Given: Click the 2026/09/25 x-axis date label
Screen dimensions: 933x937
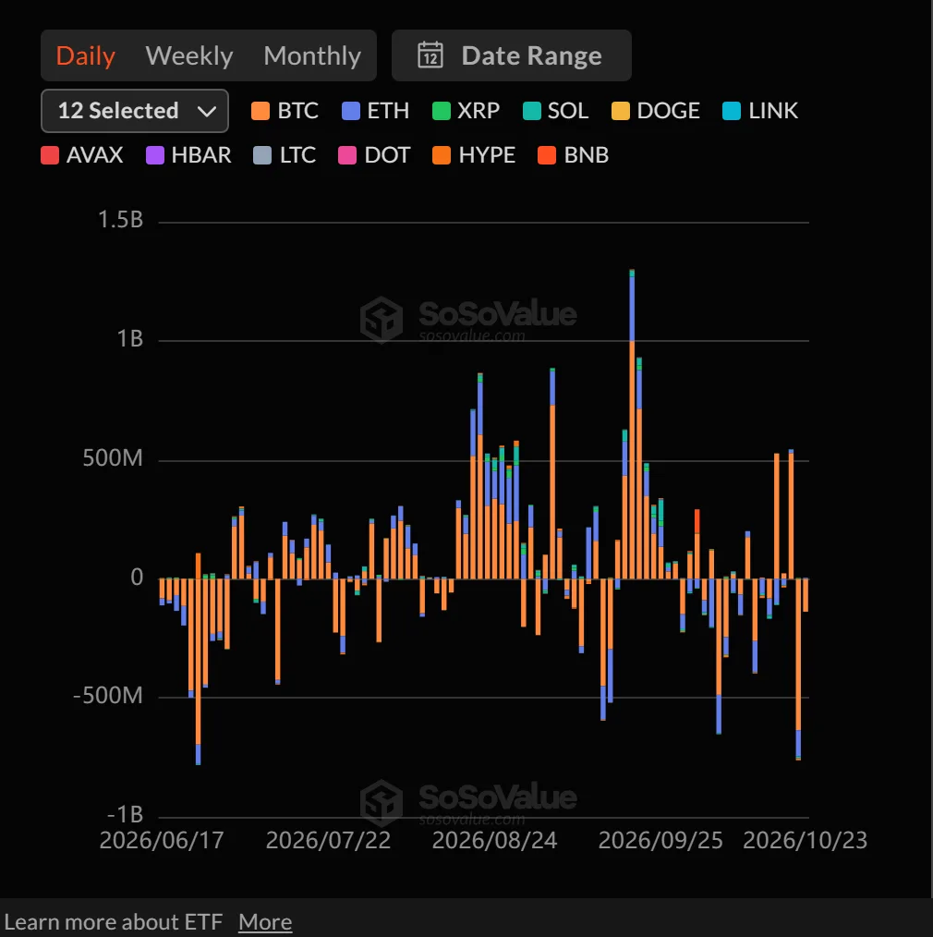Looking at the screenshot, I should 660,840.
